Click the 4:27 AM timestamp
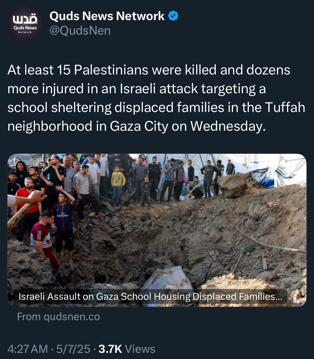The image size is (314, 359). coord(28,349)
